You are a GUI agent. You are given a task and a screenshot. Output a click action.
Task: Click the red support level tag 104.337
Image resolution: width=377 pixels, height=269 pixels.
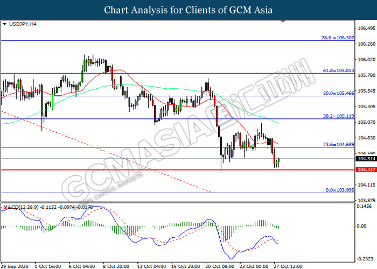(366, 170)
